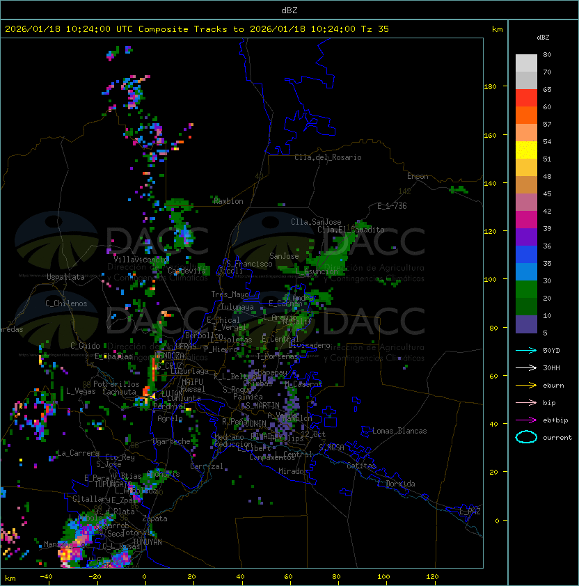Click the 'MENDOZA' city label
Image resolution: width=579 pixels, height=586 pixels.
(169, 355)
